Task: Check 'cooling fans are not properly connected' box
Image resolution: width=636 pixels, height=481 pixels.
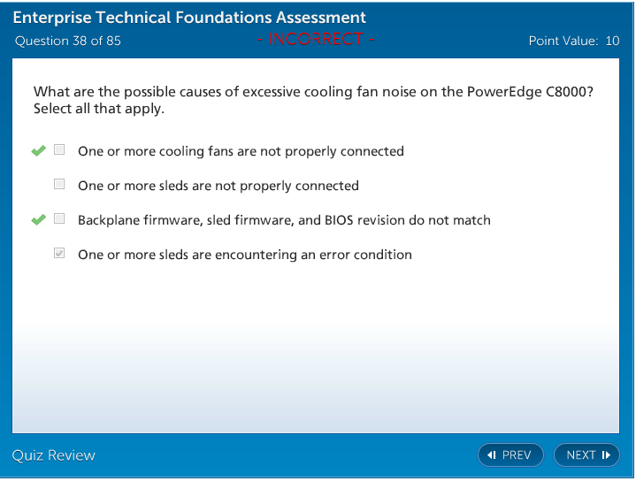Action: coord(59,150)
